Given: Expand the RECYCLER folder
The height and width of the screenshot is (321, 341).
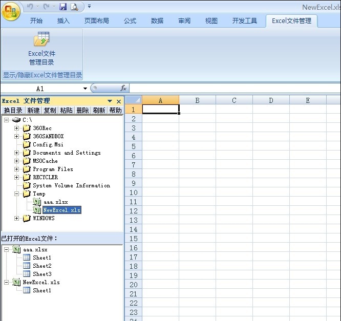Looking at the screenshot, I should 16,177.
